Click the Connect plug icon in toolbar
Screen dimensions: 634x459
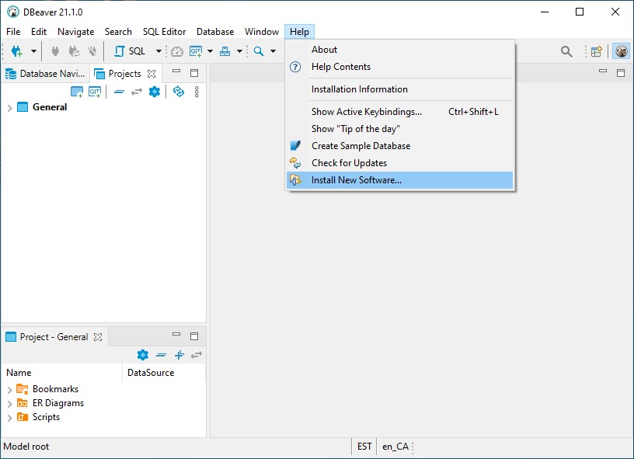coord(55,51)
